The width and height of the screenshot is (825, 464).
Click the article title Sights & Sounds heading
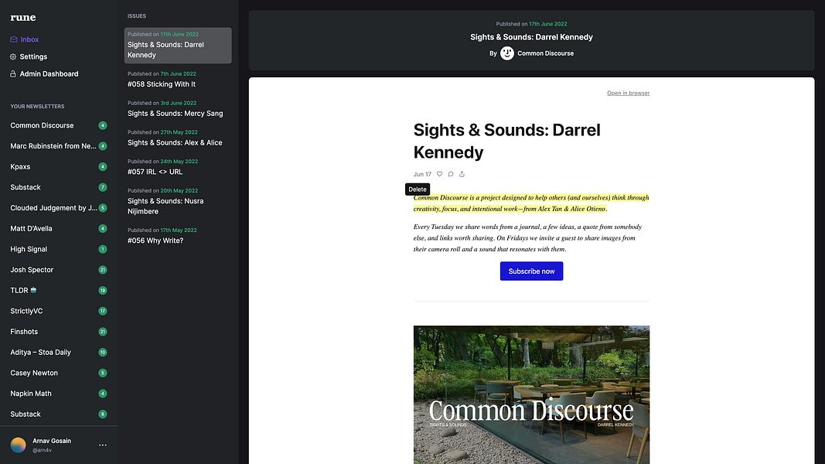[506, 141]
